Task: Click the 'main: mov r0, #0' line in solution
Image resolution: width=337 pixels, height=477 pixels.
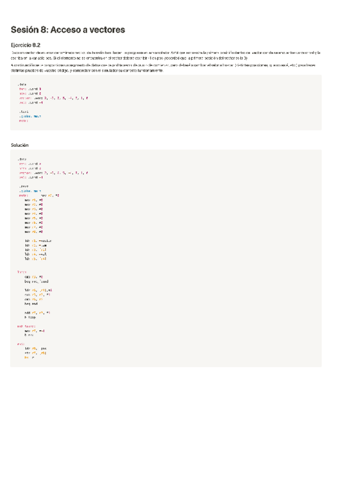Action: (x=38, y=195)
